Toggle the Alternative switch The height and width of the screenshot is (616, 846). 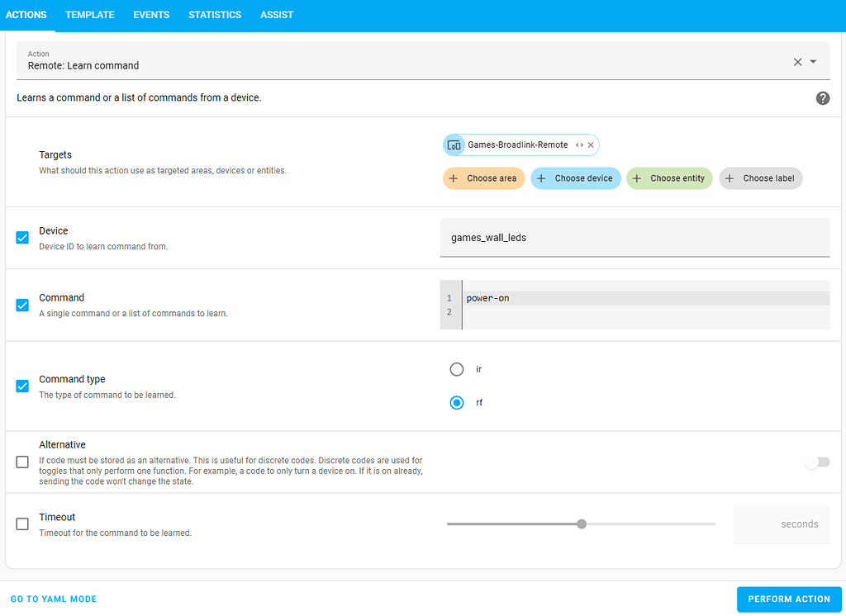817,462
